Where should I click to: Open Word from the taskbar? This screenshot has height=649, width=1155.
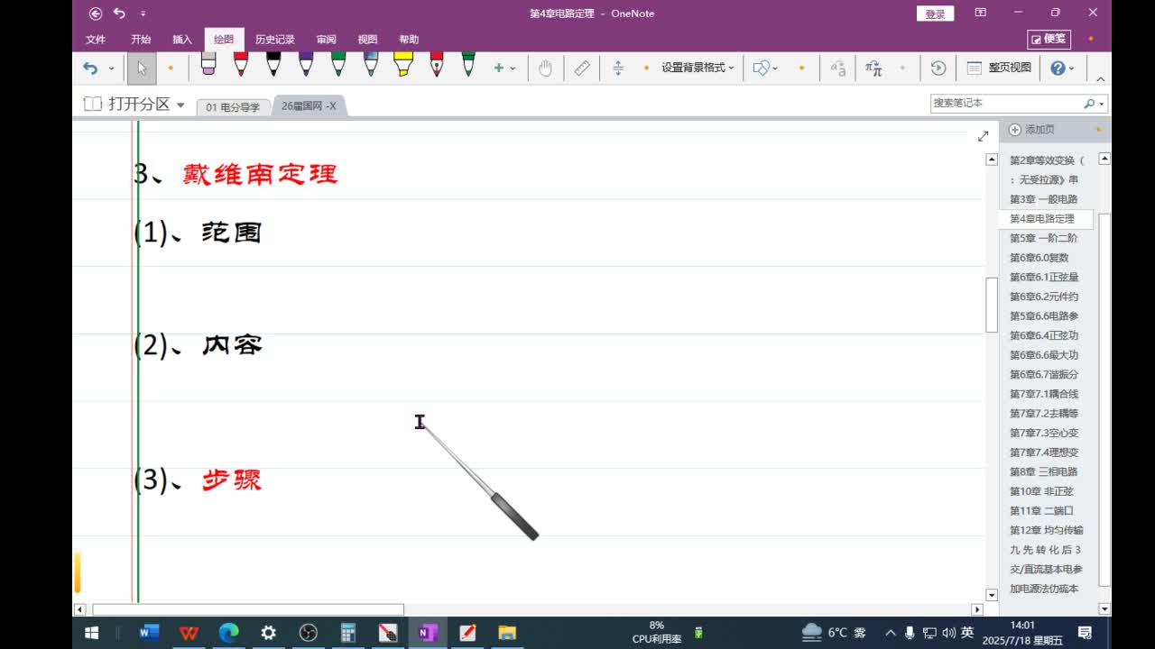(149, 633)
